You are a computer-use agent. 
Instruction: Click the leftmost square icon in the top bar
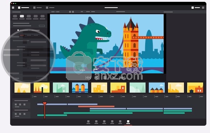tap(13, 8)
